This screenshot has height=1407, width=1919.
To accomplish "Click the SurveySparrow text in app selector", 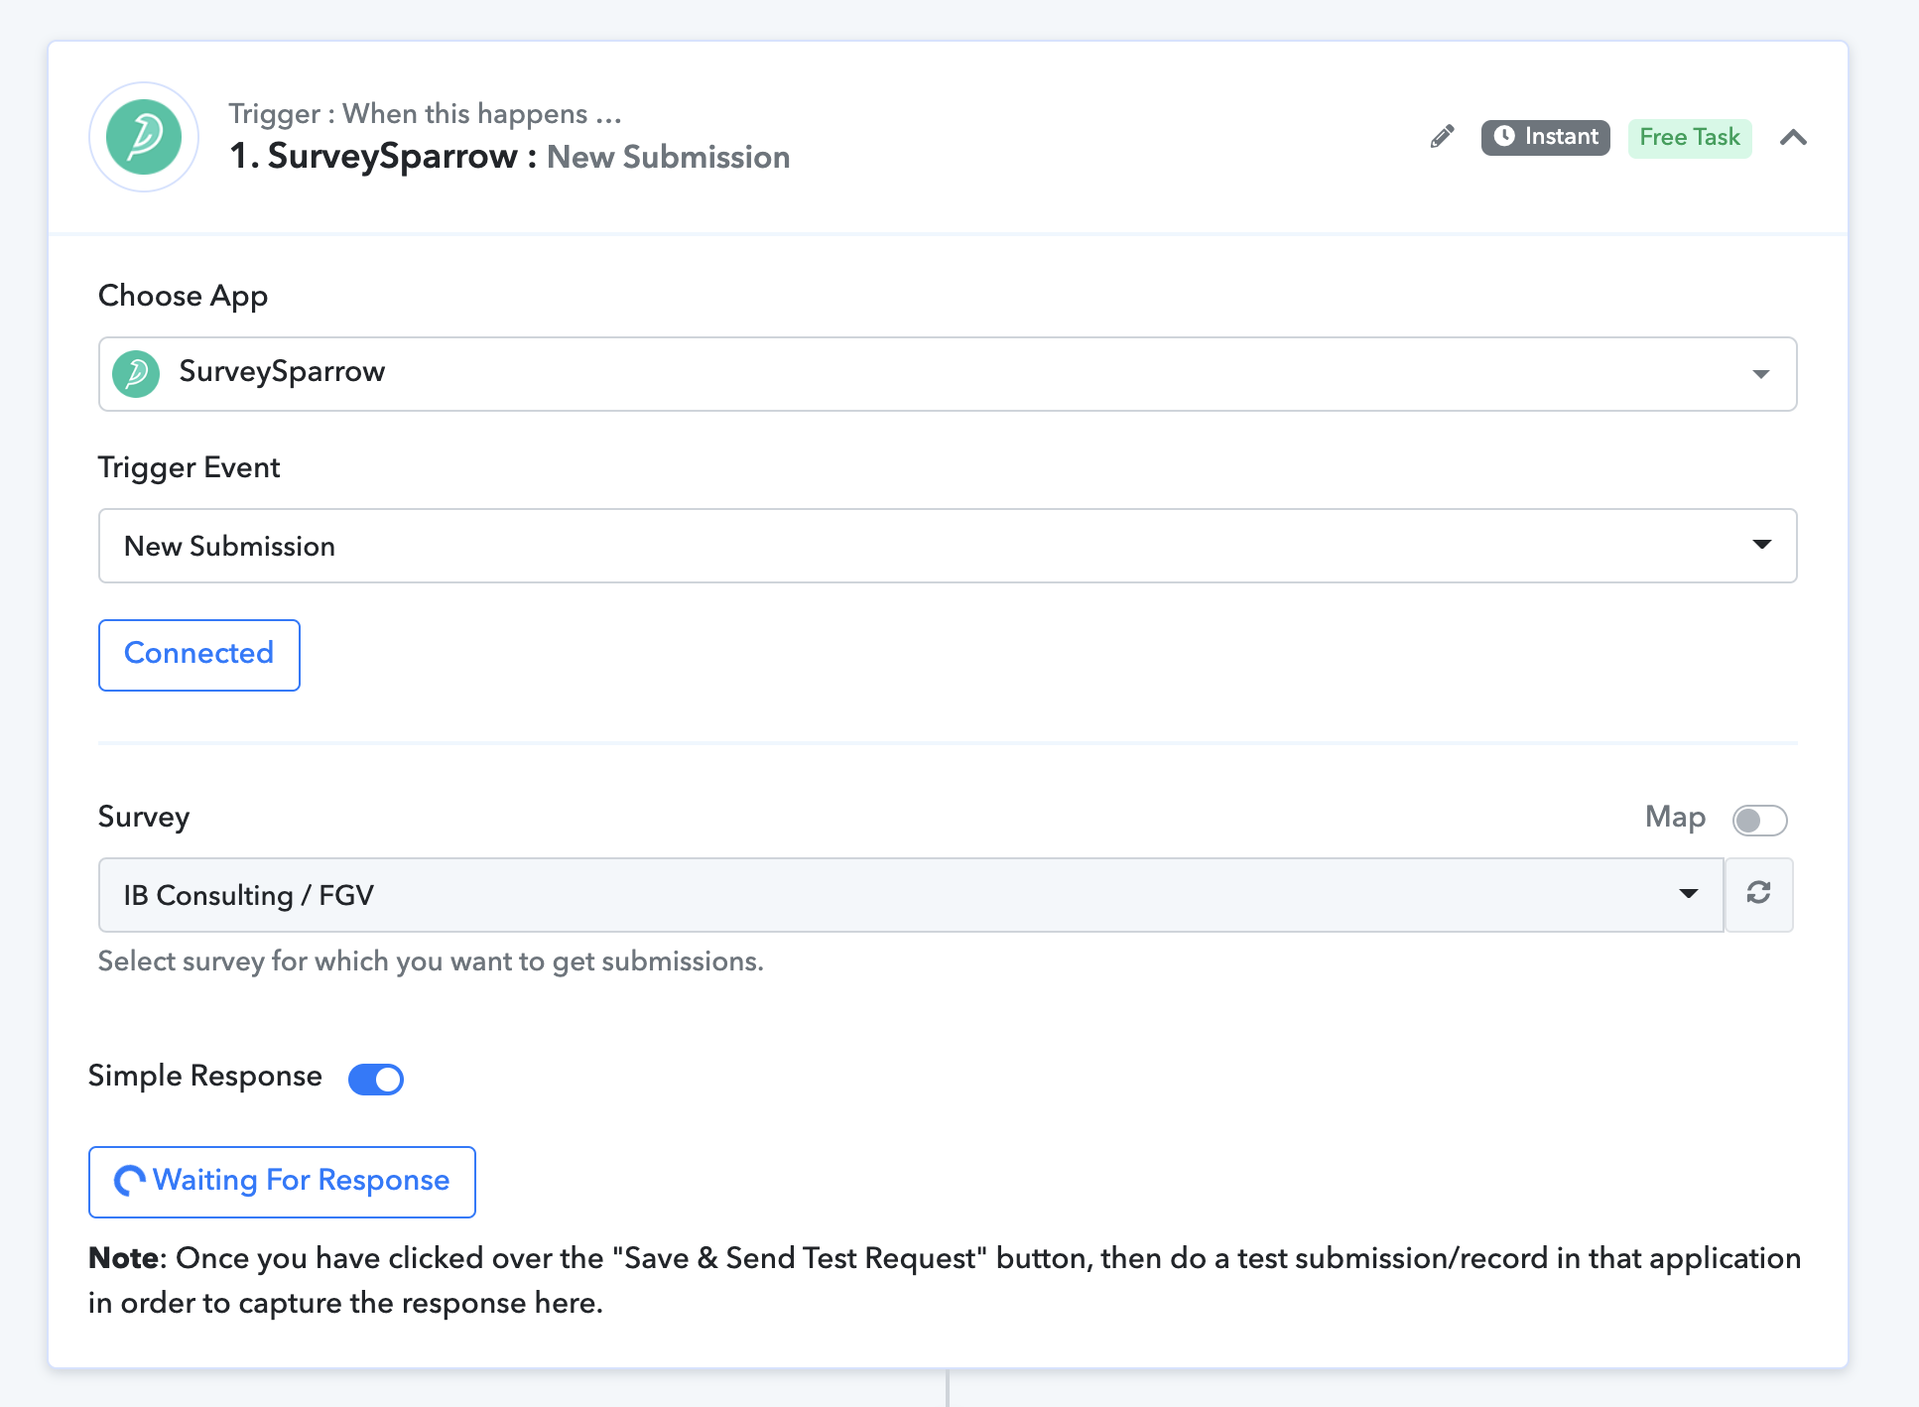I will (282, 372).
